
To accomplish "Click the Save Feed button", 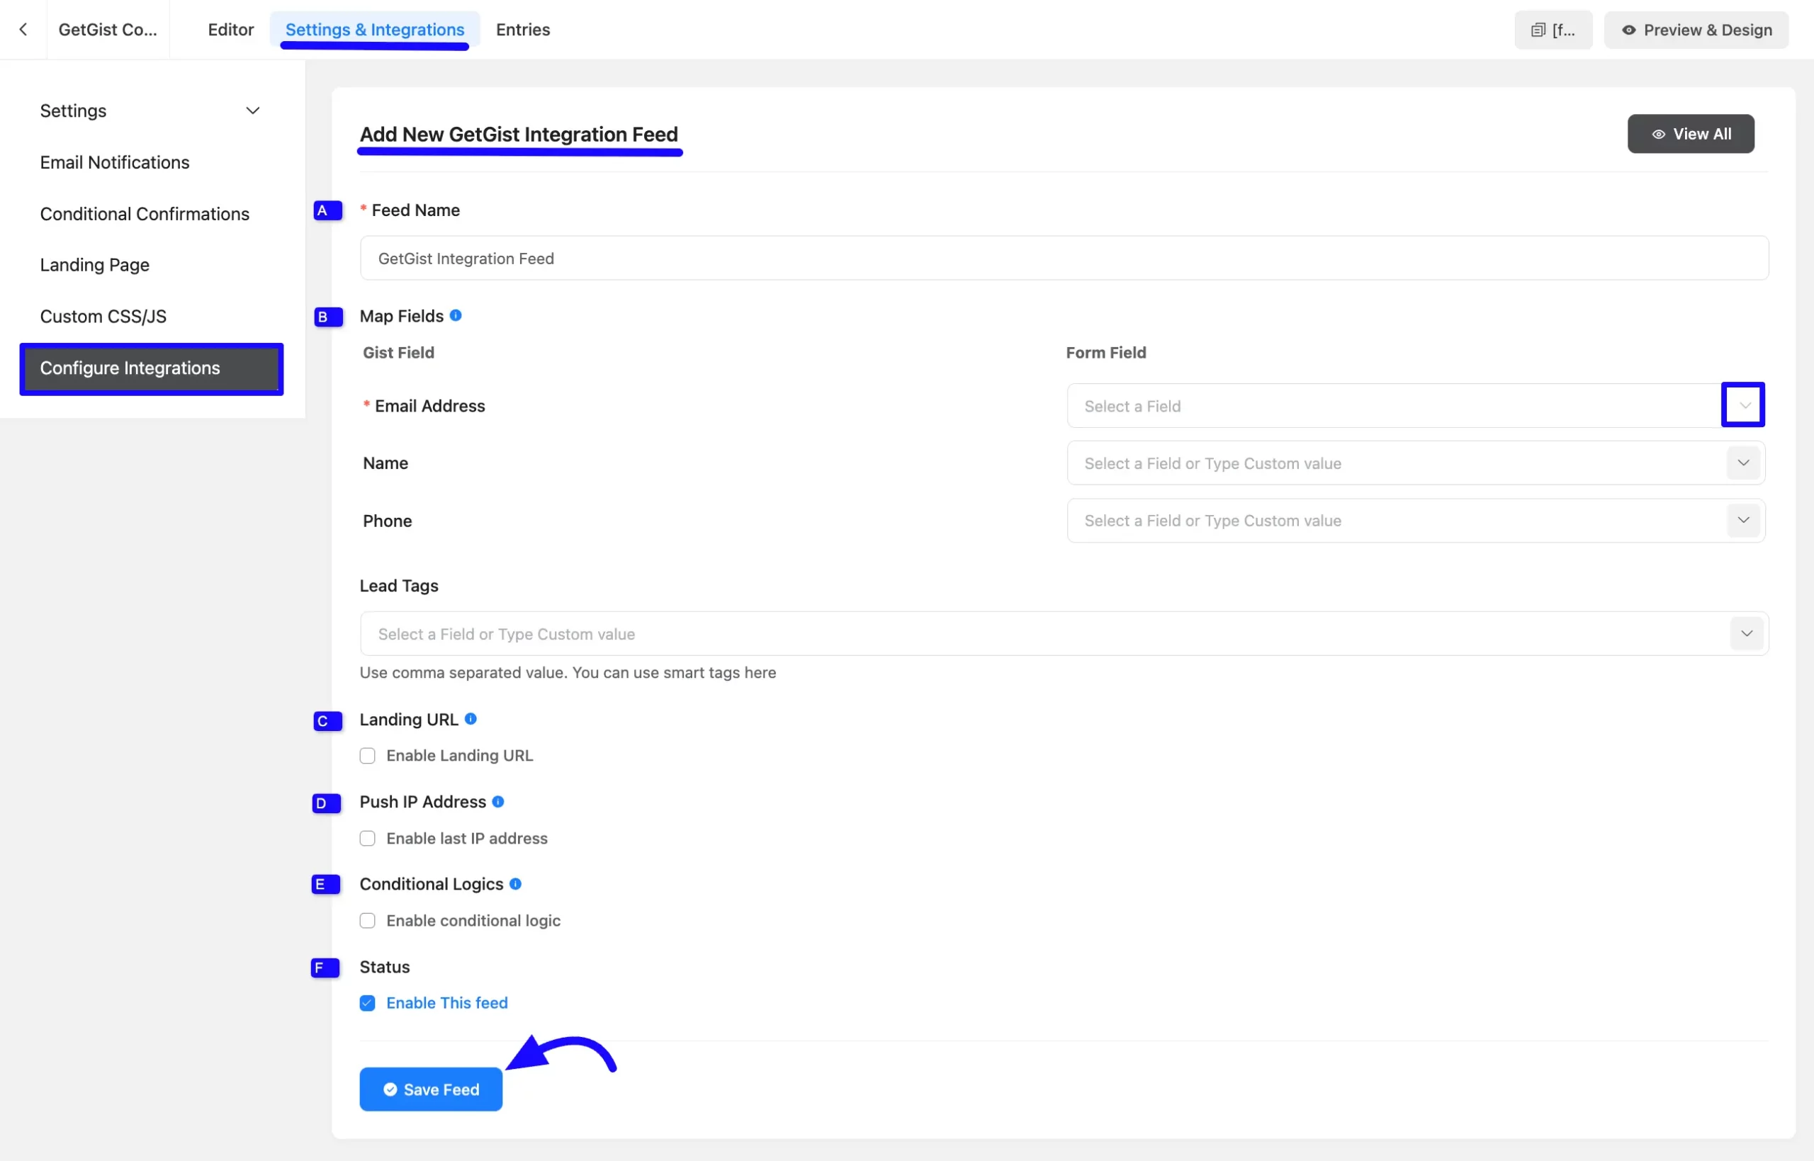I will click(431, 1089).
